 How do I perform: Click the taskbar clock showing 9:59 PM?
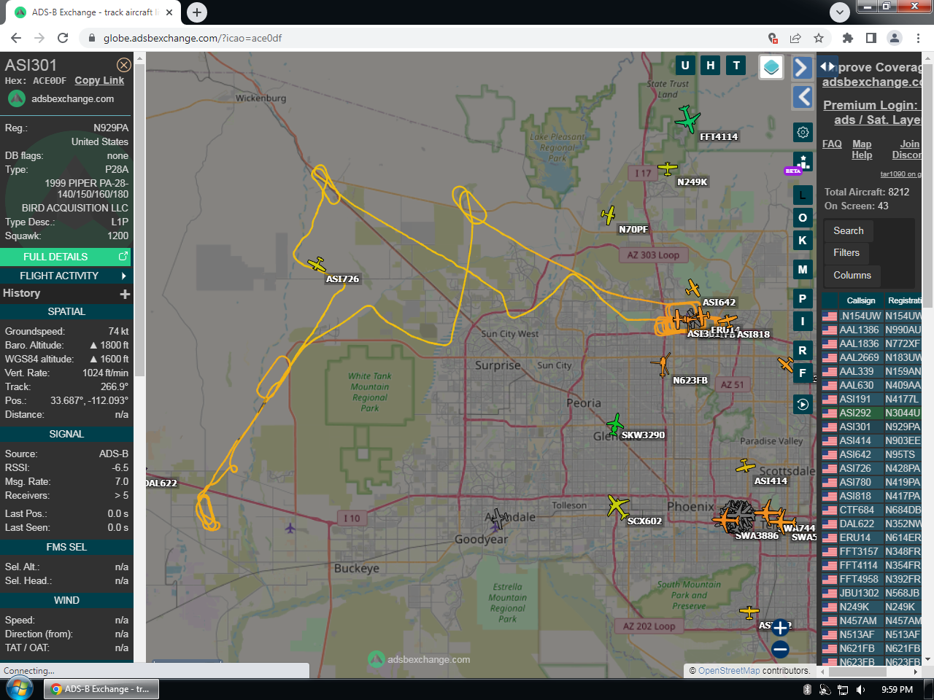[897, 690]
